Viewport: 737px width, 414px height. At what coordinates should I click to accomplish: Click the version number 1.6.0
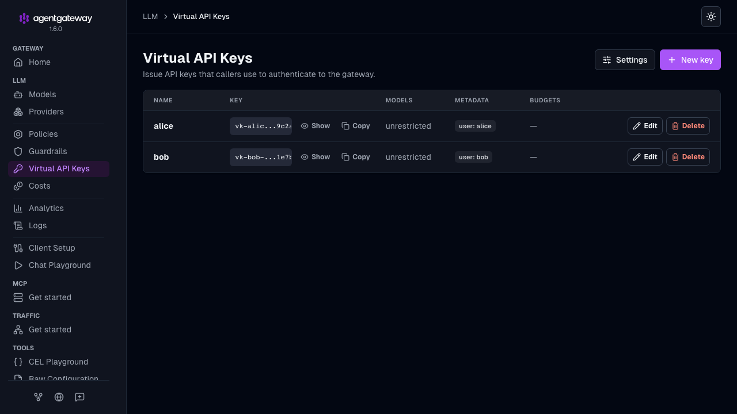[x=56, y=29]
